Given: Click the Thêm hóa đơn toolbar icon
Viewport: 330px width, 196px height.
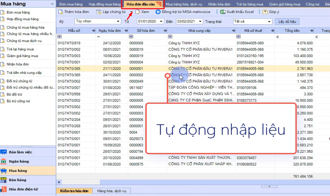Looking at the screenshot, I should click(61, 12).
